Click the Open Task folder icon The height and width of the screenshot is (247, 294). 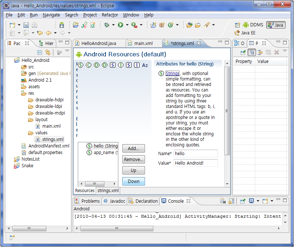[x=198, y=25]
